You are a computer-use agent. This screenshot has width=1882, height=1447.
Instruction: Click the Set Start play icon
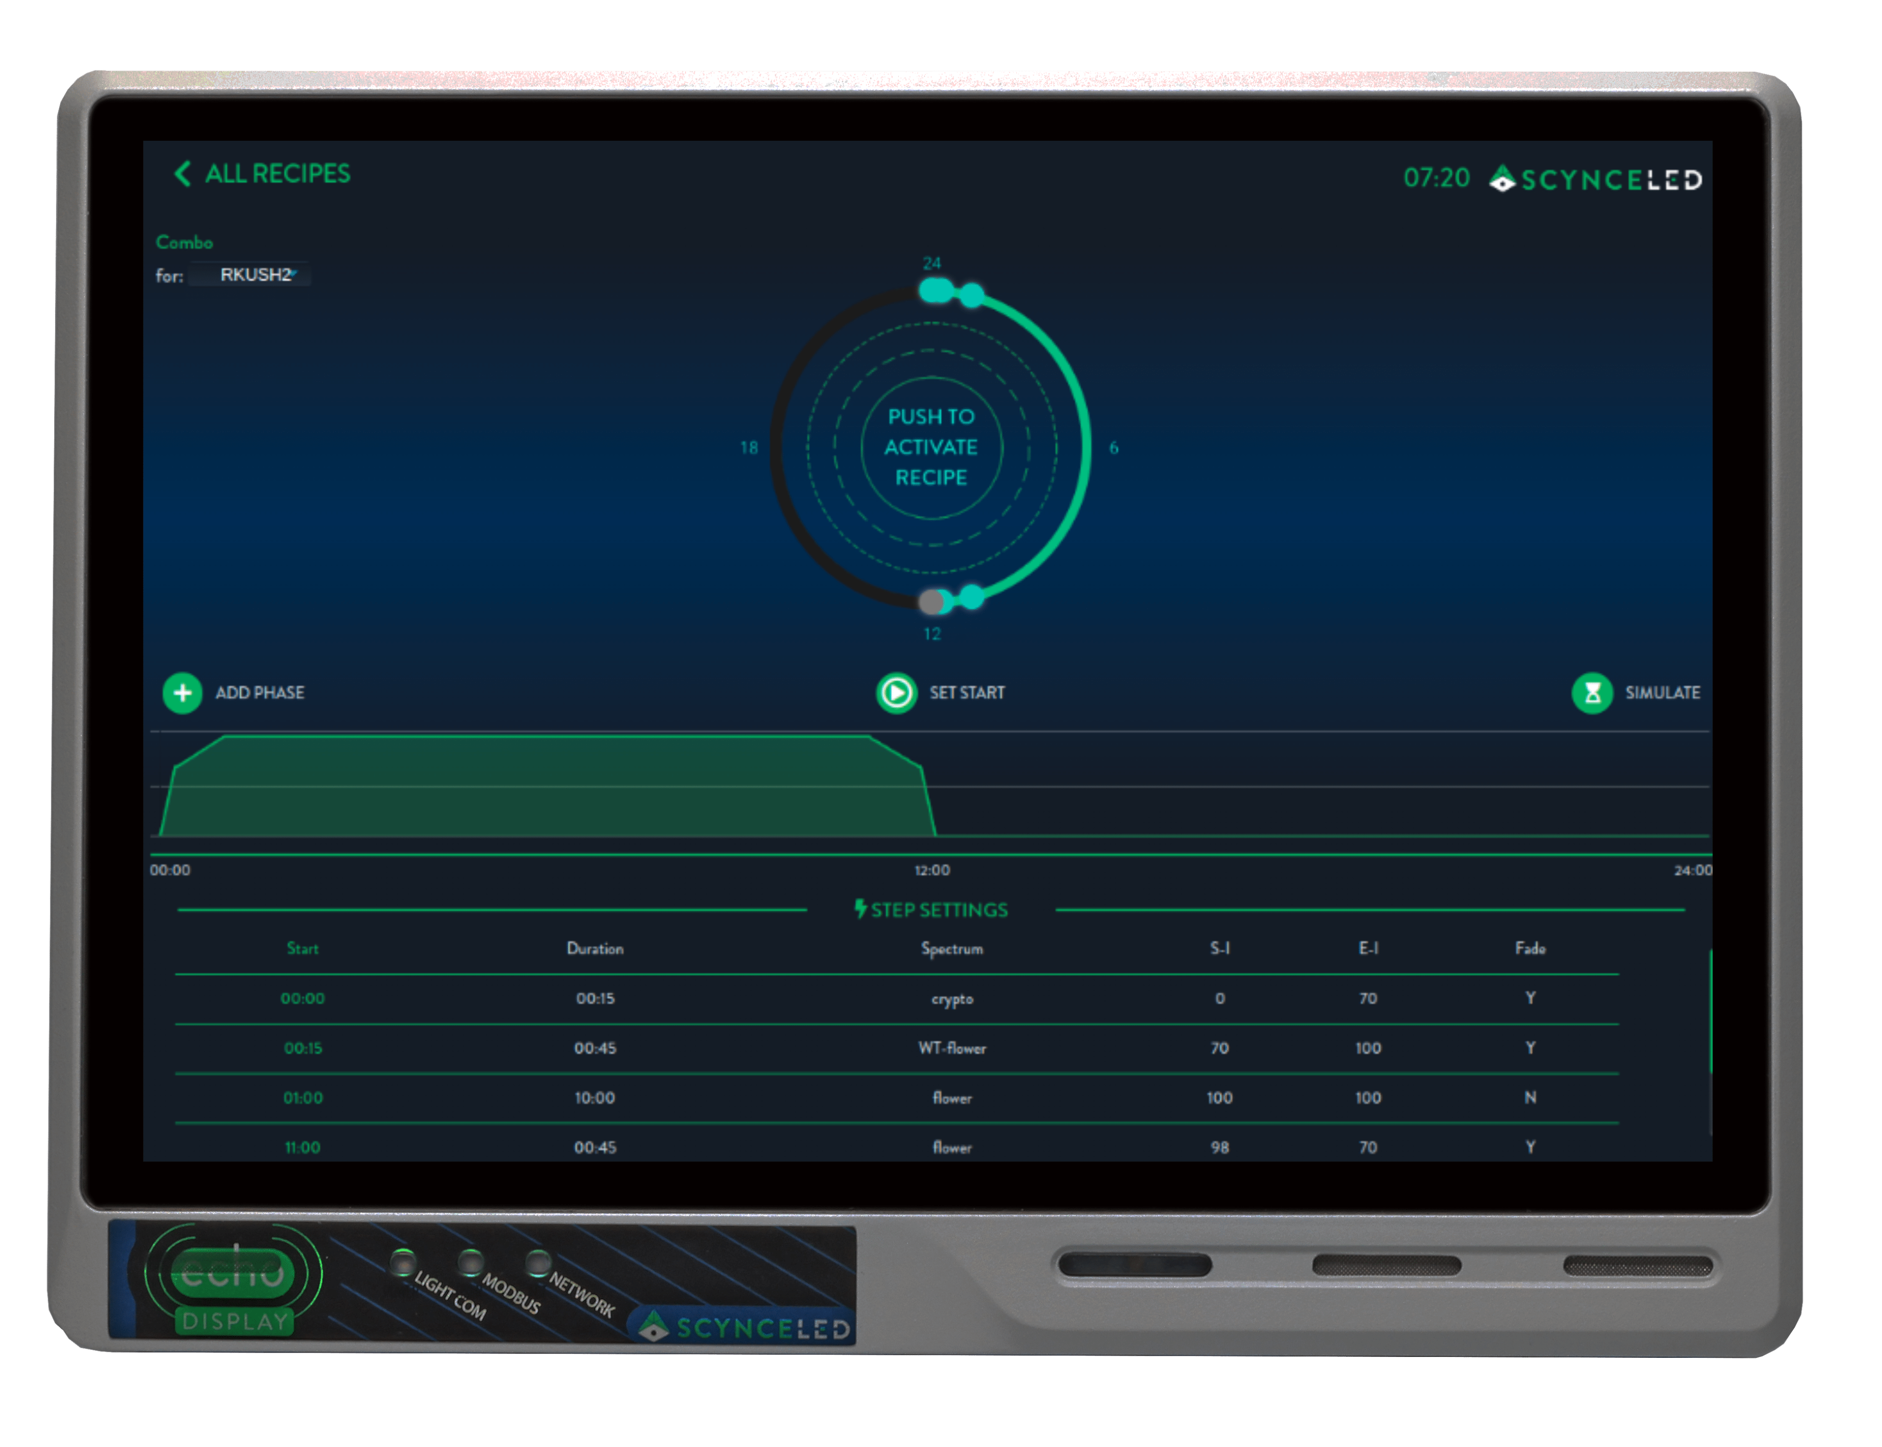coord(896,692)
